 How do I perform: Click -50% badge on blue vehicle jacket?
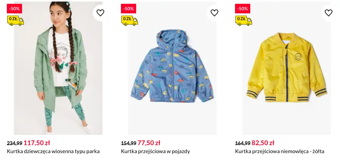coord(129,8)
